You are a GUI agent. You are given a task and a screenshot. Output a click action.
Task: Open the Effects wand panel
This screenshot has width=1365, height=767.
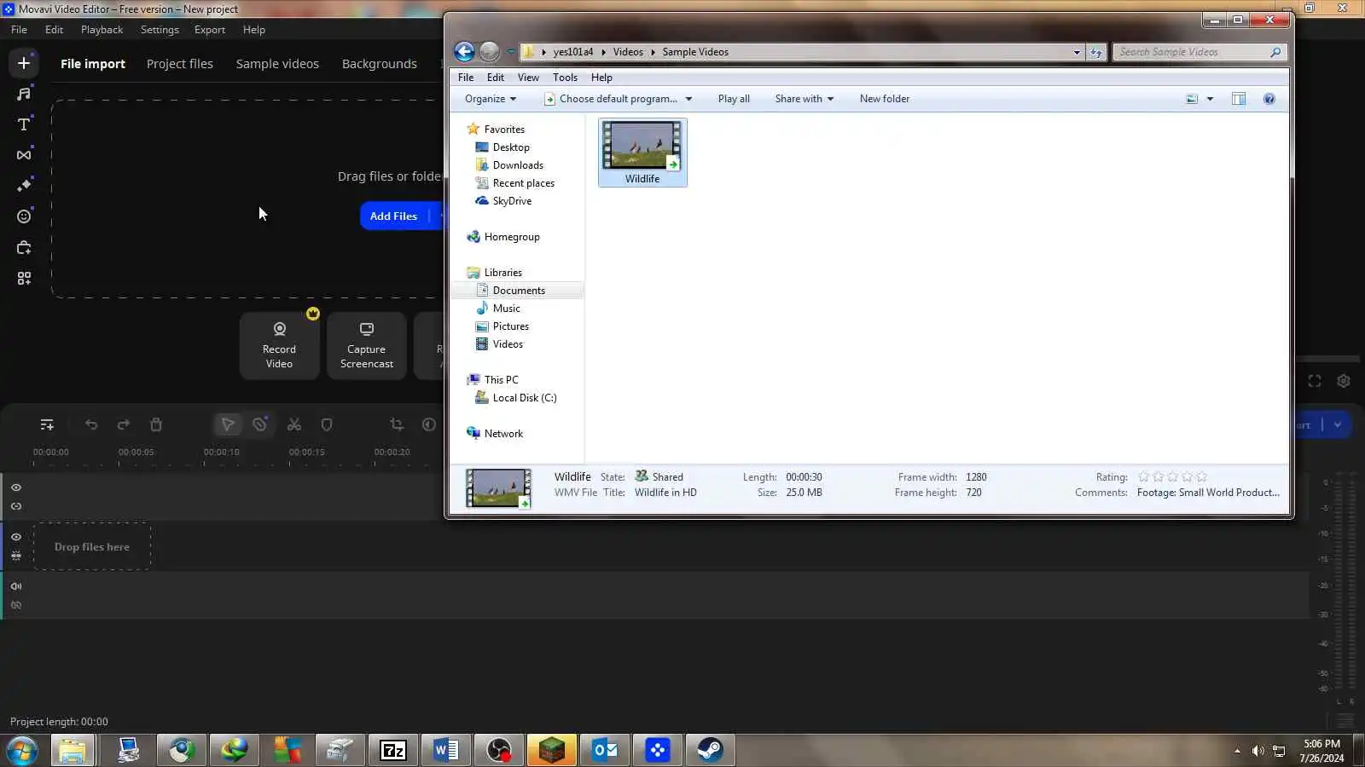tap(24, 185)
